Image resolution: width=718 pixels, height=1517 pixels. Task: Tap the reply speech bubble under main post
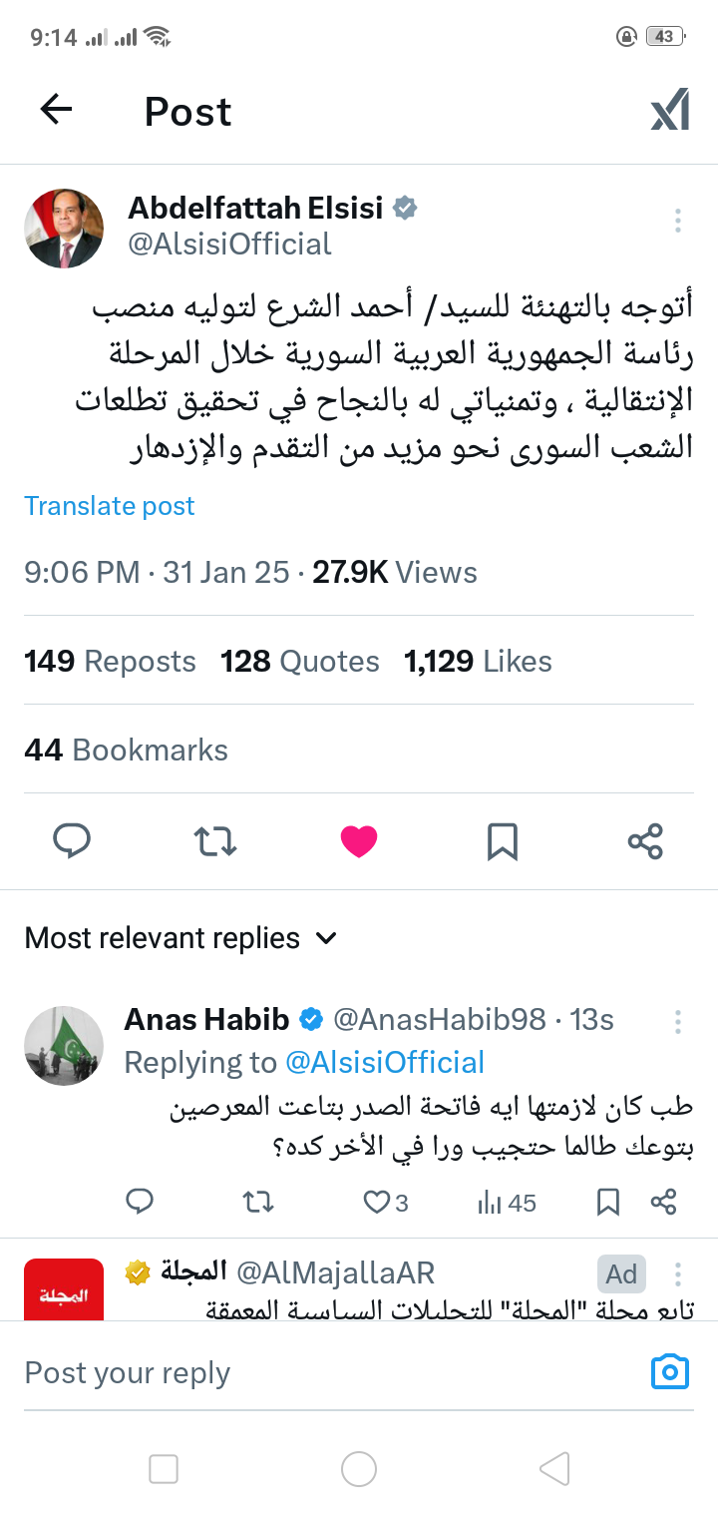tap(72, 841)
